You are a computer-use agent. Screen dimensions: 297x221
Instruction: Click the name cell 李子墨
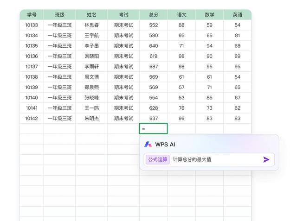(x=91, y=46)
